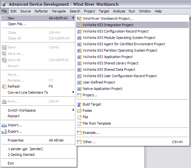The image size is (191, 168).
Task: Open the Analyze menu
Action: (119, 11)
